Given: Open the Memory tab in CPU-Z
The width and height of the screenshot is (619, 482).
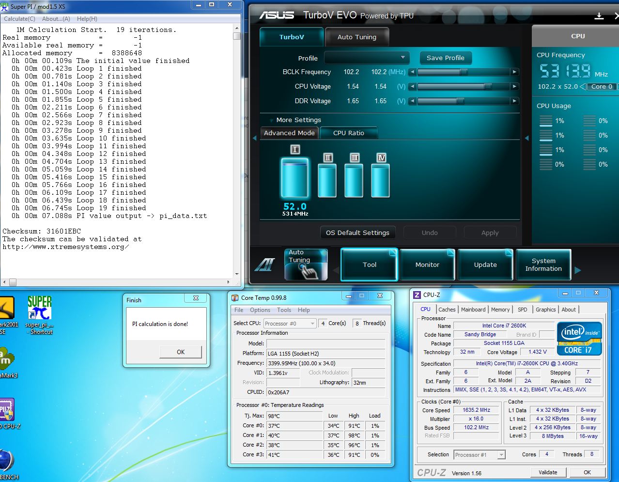Looking at the screenshot, I should click(500, 310).
